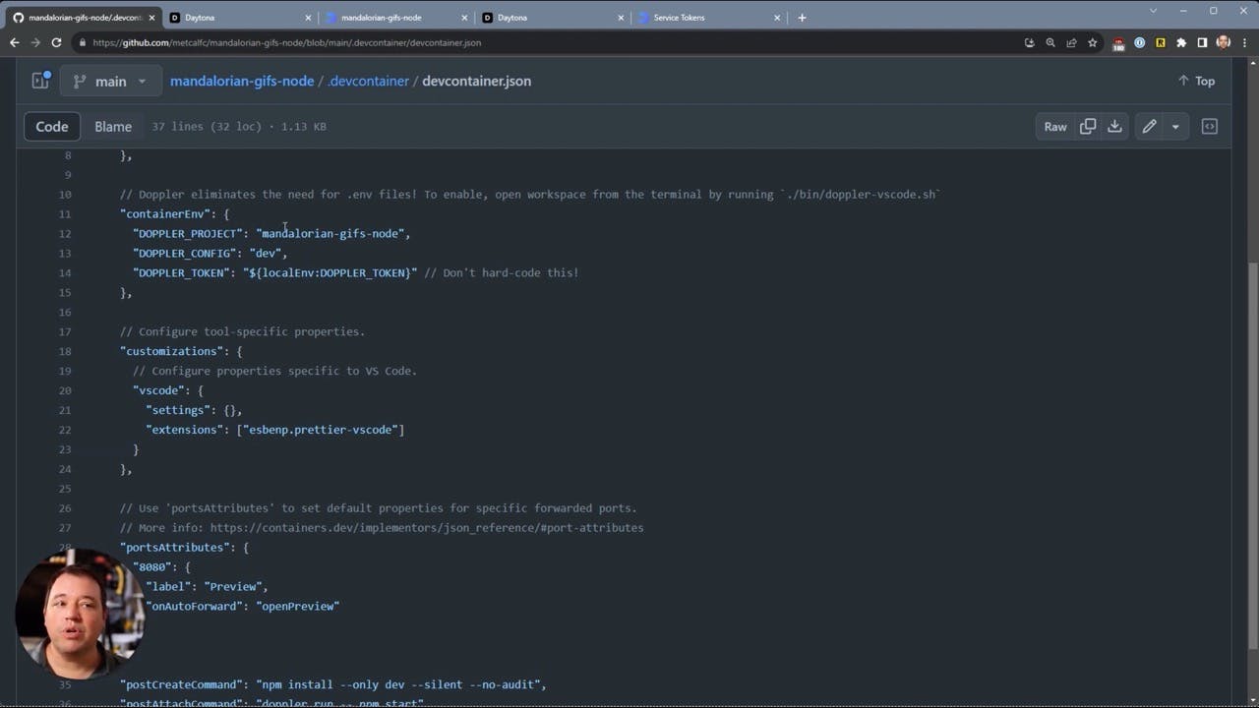Viewport: 1259px width, 708px height.
Task: Toggle the browser side panel
Action: click(1202, 42)
